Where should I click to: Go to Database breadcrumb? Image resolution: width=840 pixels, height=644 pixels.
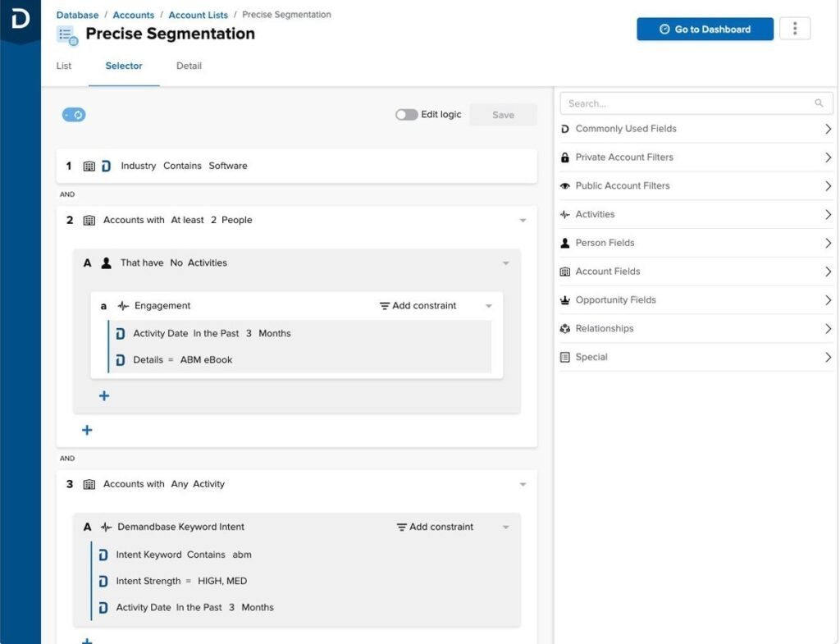[78, 15]
